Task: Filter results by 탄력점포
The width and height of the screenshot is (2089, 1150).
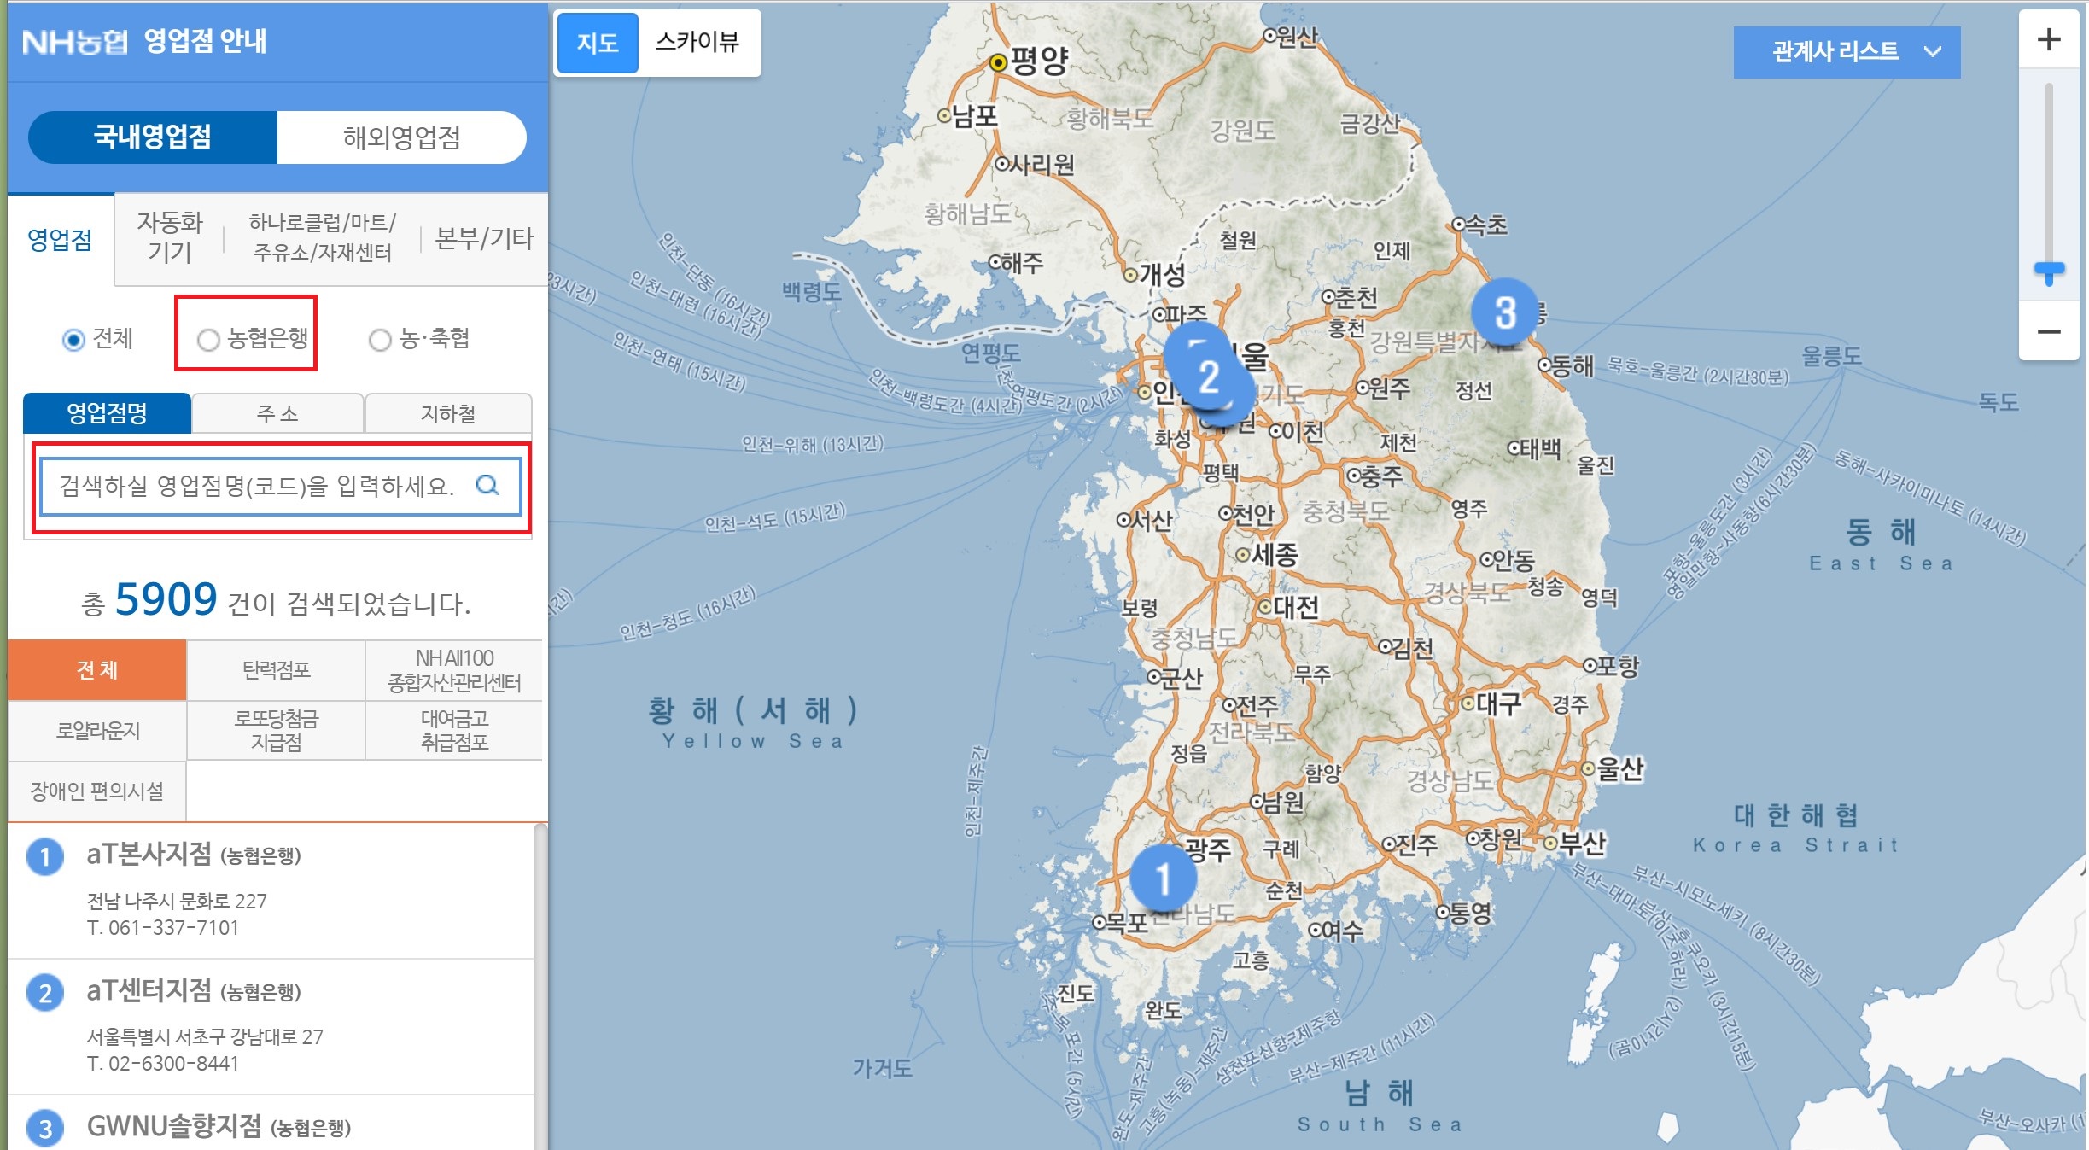Action: click(x=276, y=670)
